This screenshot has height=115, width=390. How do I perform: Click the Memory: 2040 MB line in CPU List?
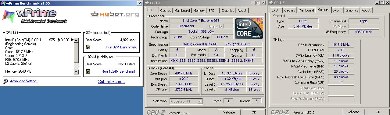coord(18,71)
